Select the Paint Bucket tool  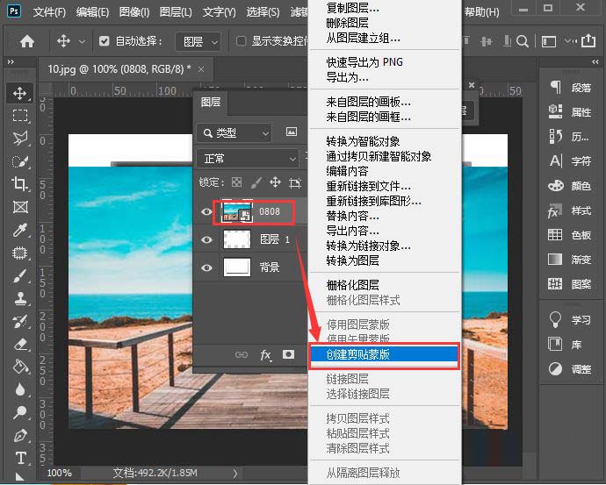tap(19, 367)
